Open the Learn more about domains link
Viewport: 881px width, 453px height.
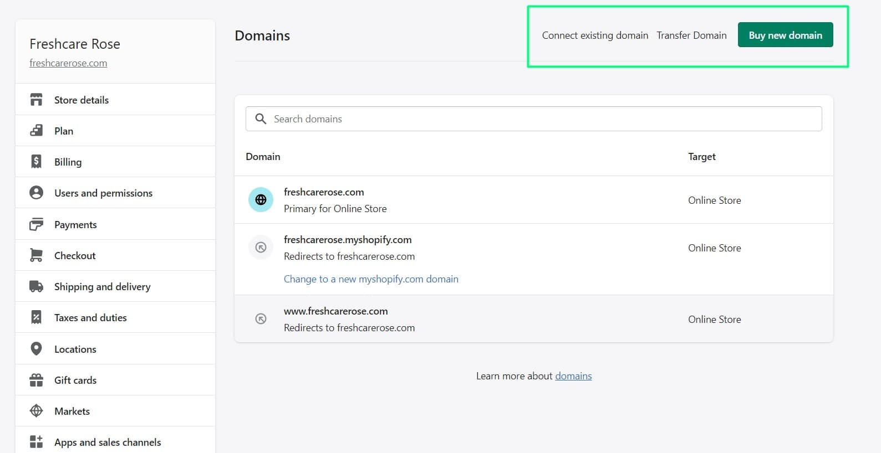573,375
